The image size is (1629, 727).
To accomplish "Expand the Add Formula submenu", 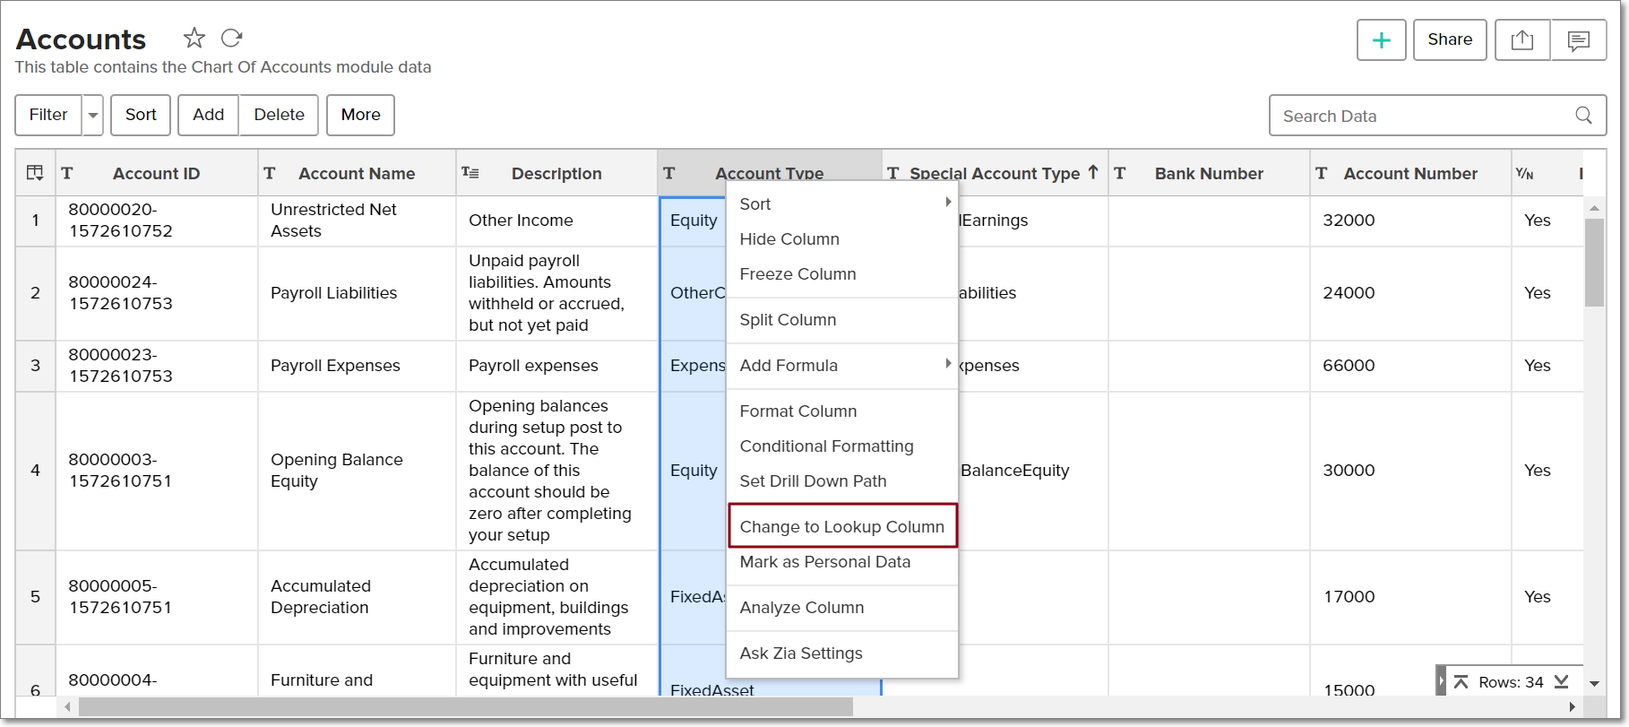I will click(948, 365).
